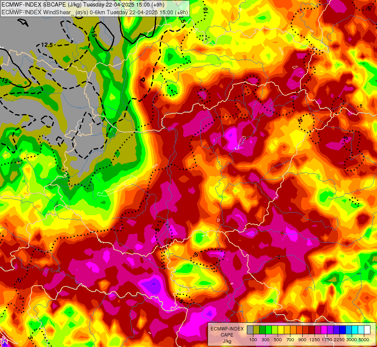Pick the pure blue legend swatch

tap(343, 330)
